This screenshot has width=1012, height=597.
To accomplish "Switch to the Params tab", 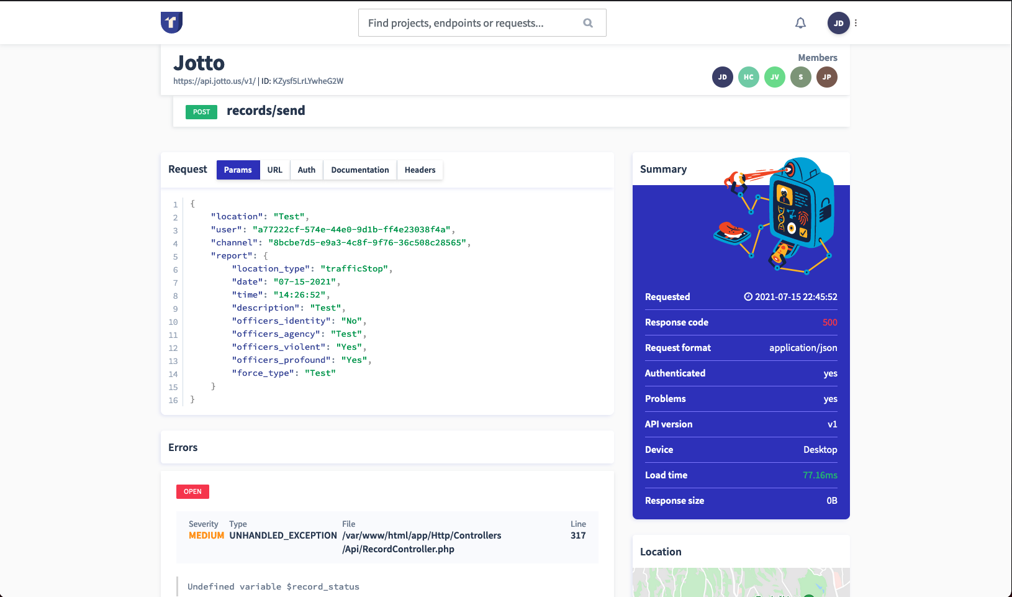I will [x=238, y=170].
